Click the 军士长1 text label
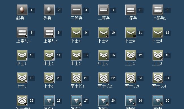Viewport: 184px width, 109px height. click(78, 86)
